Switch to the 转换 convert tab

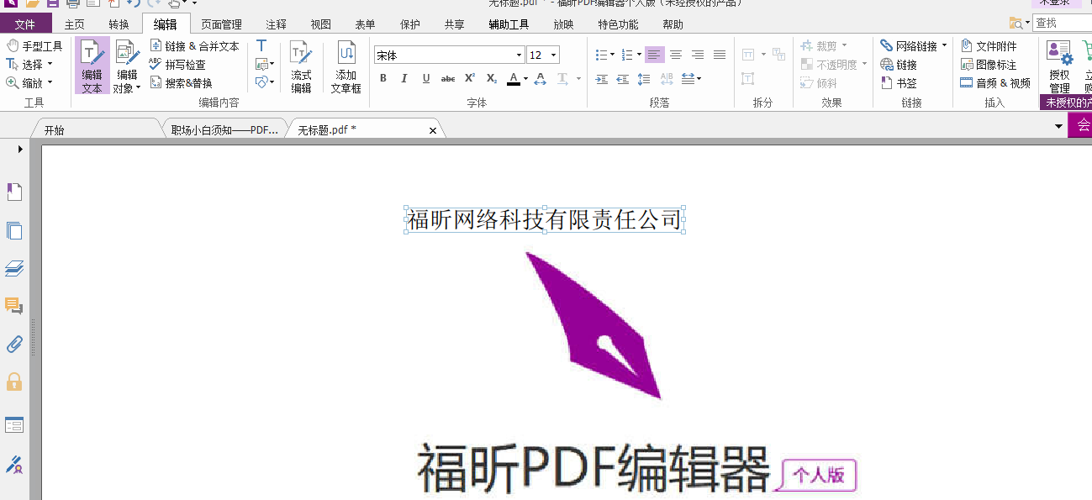tap(119, 24)
